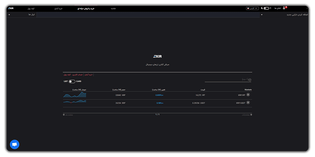315x157 pixels.
Task: Click the sun icon beside the theme switch
Action: coord(271,8)
